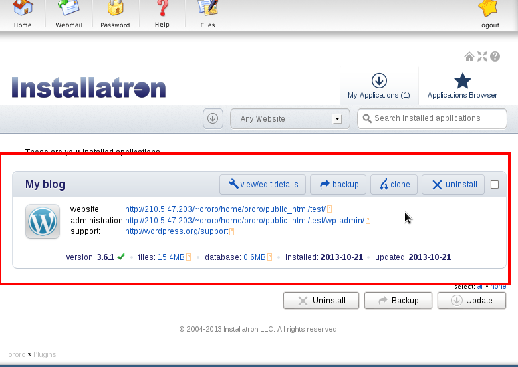This screenshot has height=367, width=518.
Task: Click the external link icon after wp-admin URL
Action: (368, 221)
